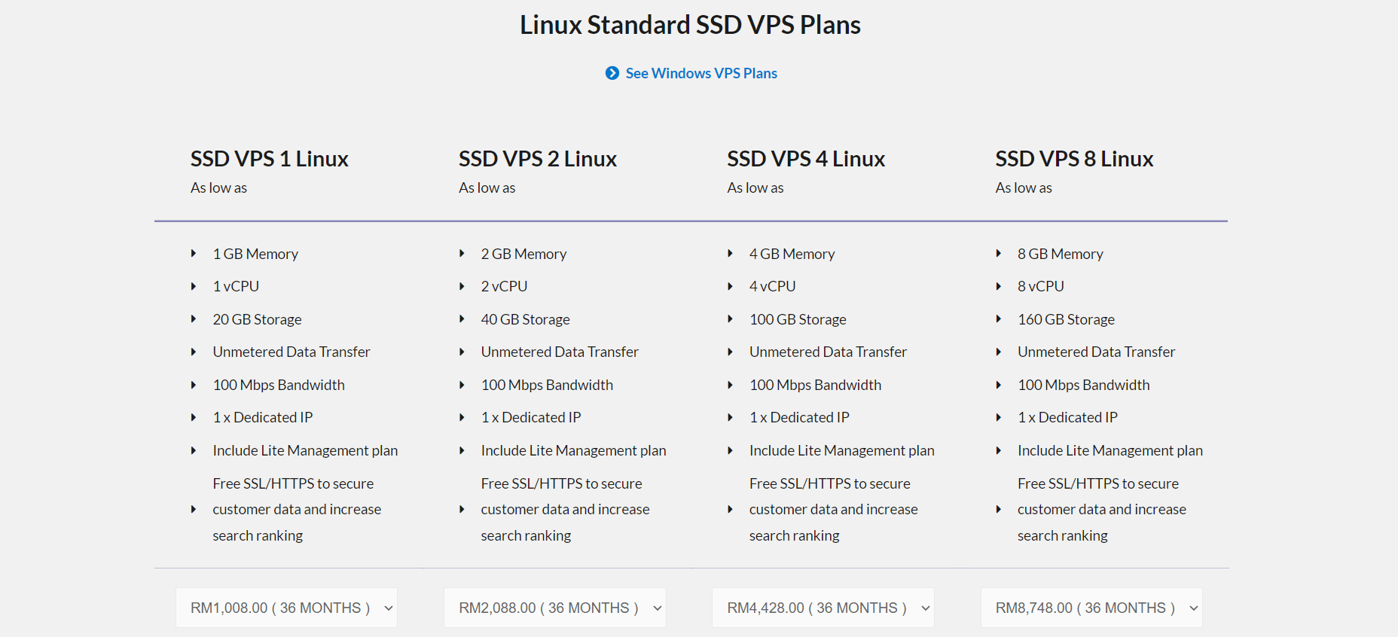Click the SSD VPS 8 Linux plan heading
This screenshot has height=637, width=1398.
click(1074, 159)
